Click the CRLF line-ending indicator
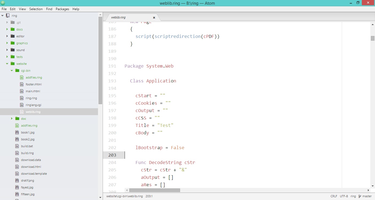Screen dimensions: 375x200 click(x=334, y=196)
